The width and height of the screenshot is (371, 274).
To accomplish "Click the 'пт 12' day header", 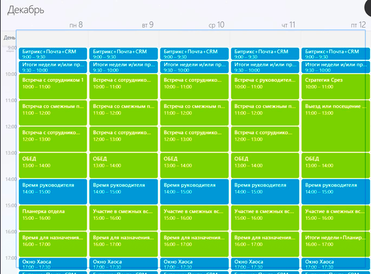I will tap(358, 25).
